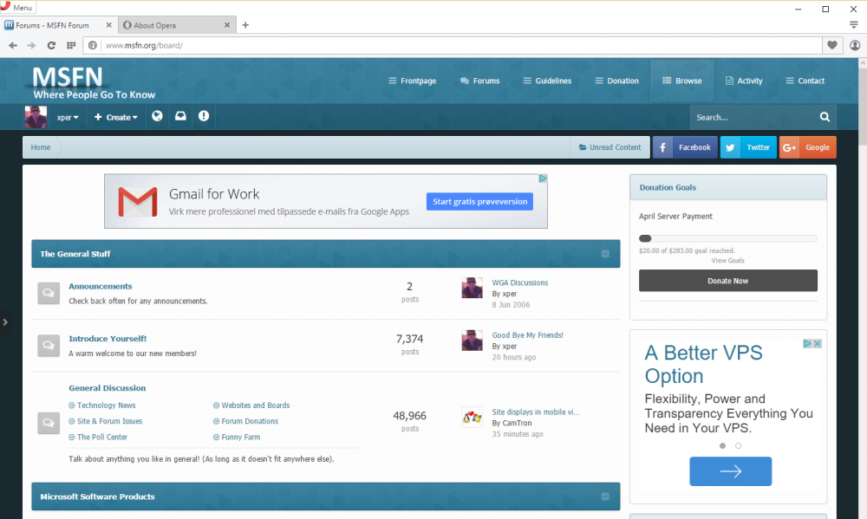
Task: Click the reports exclamation icon
Action: pos(204,116)
